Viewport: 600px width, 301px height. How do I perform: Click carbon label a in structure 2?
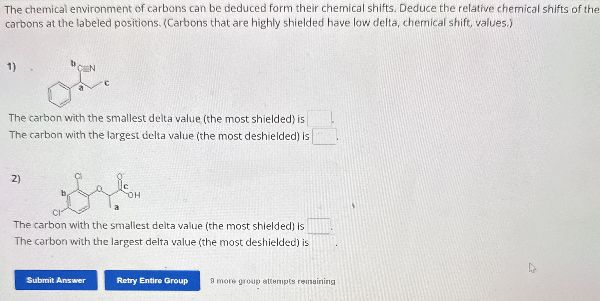point(117,208)
